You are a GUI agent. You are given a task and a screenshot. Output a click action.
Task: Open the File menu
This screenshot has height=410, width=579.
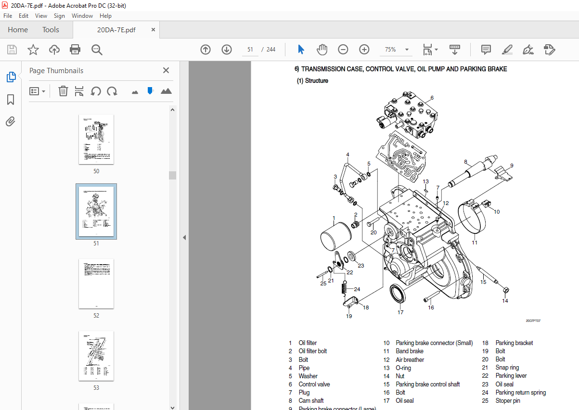pos(8,16)
